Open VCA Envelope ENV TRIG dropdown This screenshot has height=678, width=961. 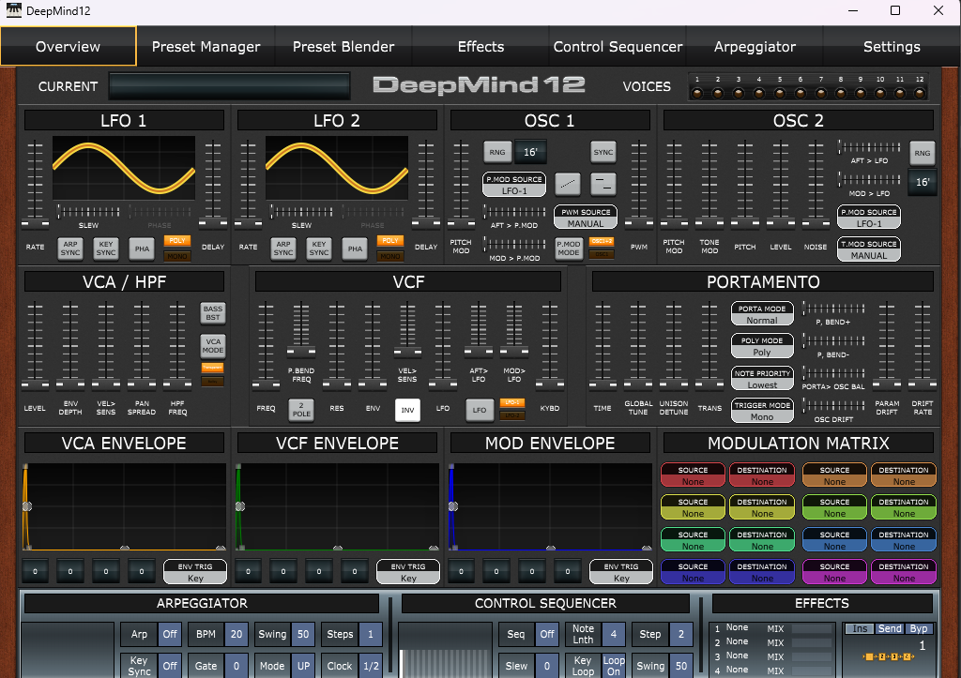195,572
